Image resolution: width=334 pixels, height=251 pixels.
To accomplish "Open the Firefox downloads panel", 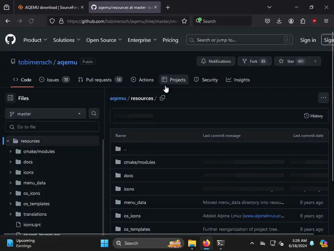I will click(279, 21).
